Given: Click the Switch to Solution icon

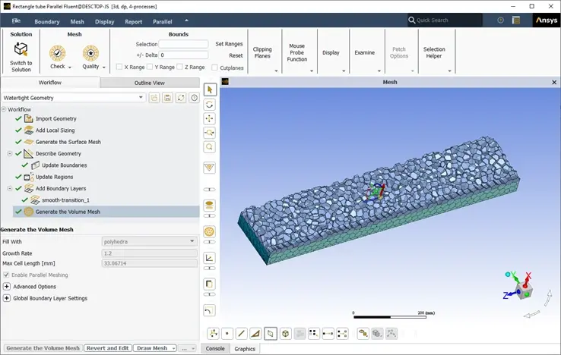Looking at the screenshot, I should 21,49.
